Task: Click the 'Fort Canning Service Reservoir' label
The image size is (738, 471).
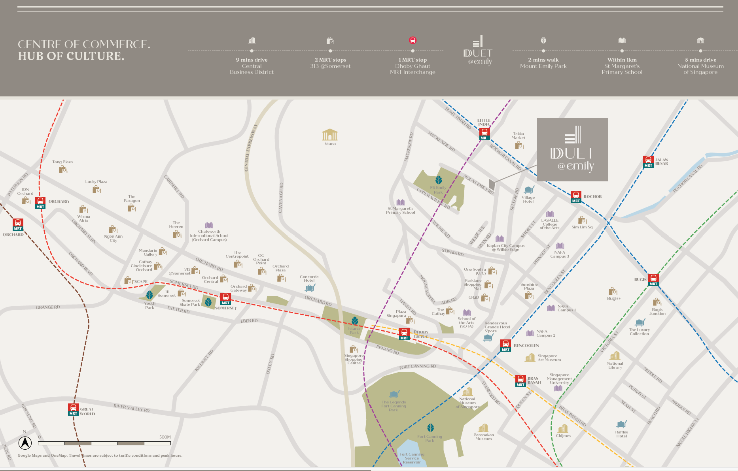Action: 412,458
